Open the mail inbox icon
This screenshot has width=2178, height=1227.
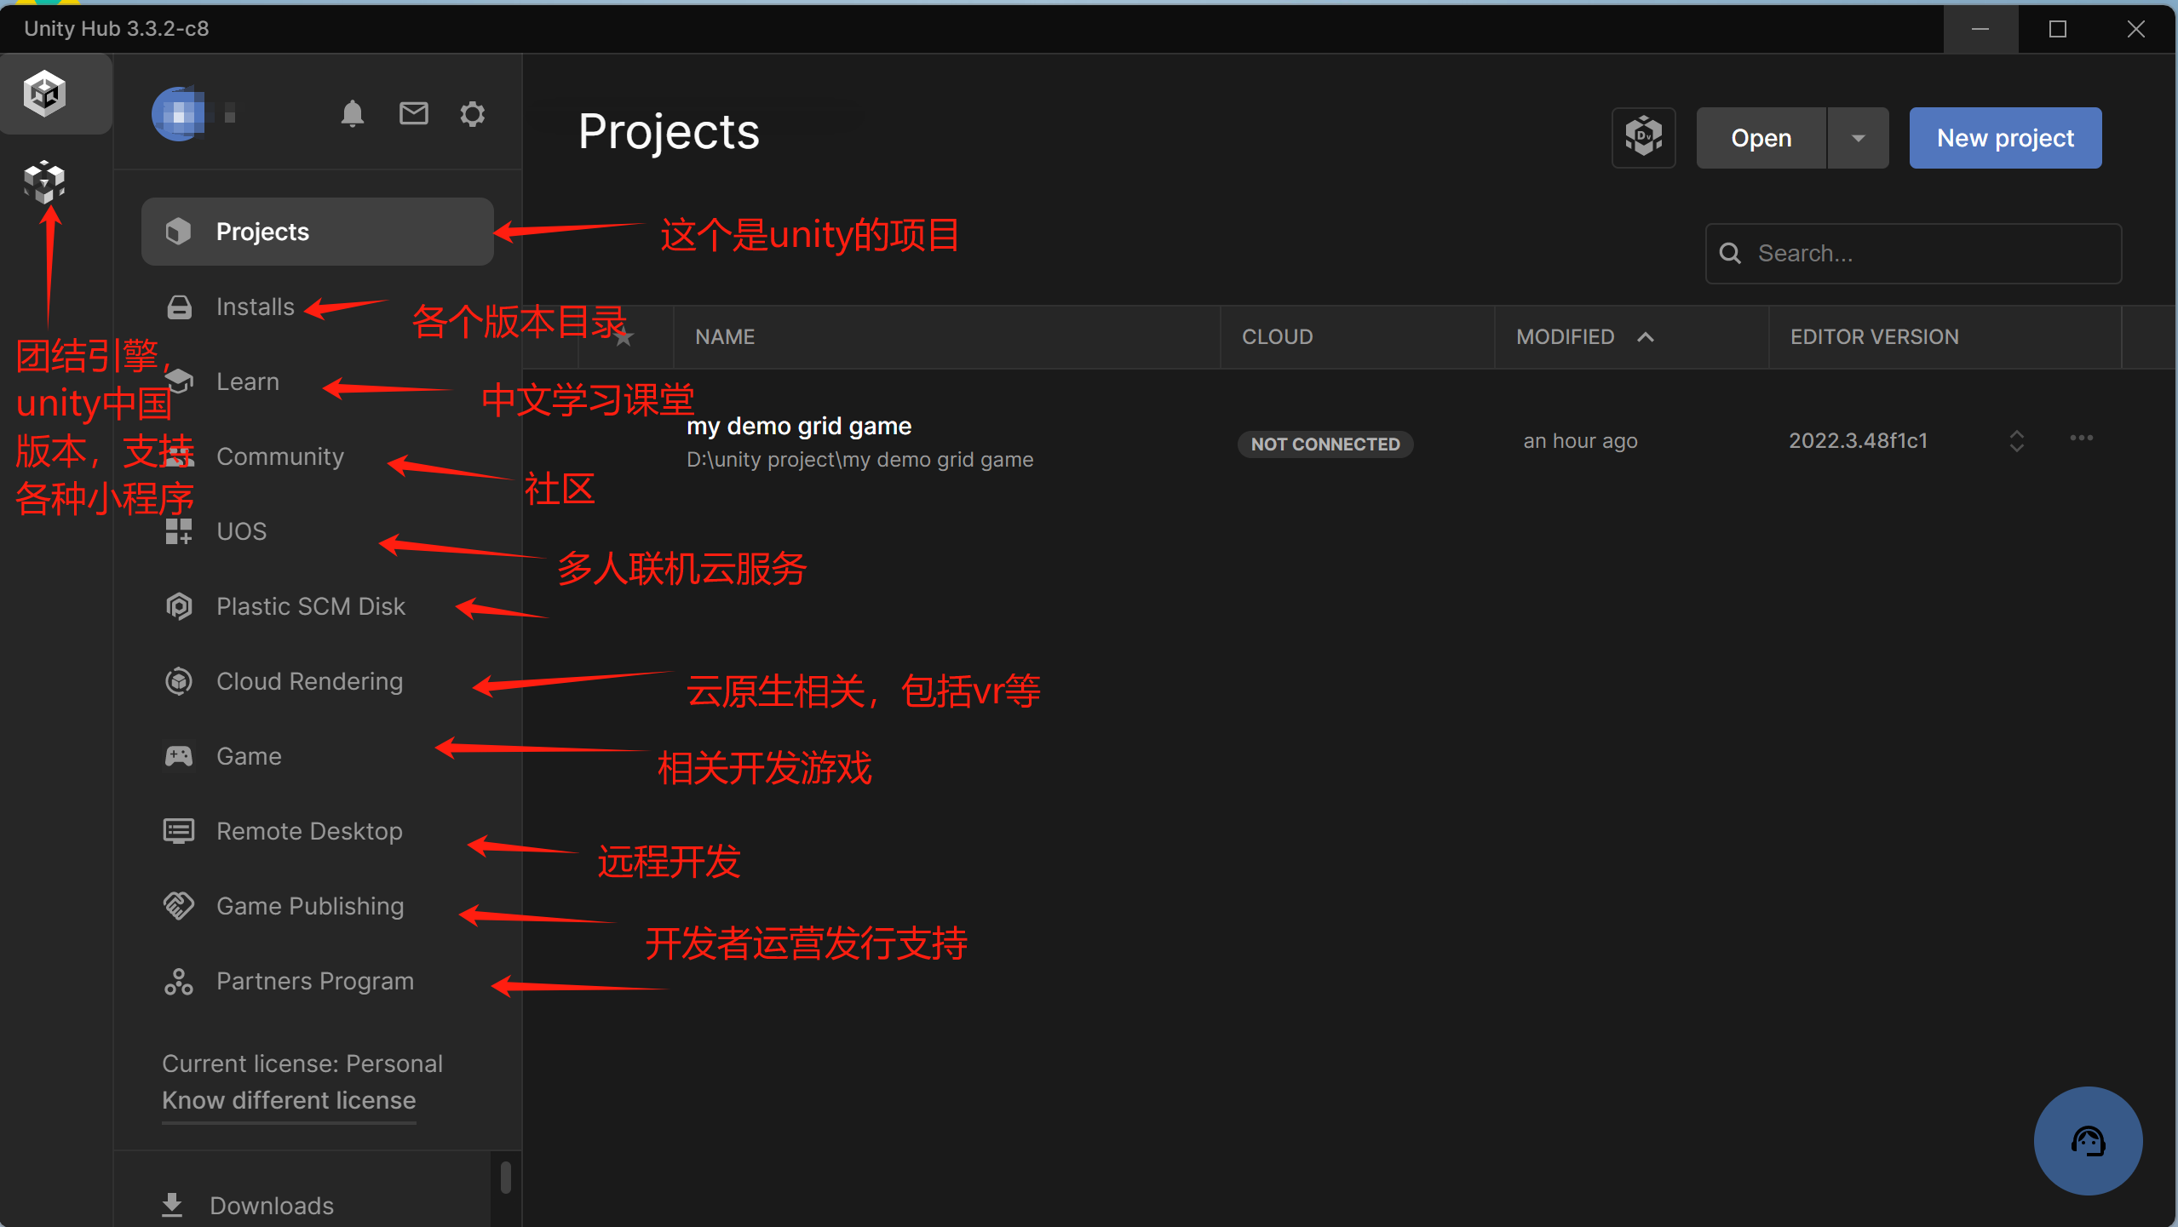pyautogui.click(x=414, y=113)
